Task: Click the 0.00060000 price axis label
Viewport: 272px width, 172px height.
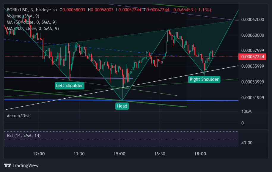Action: tap(253, 35)
